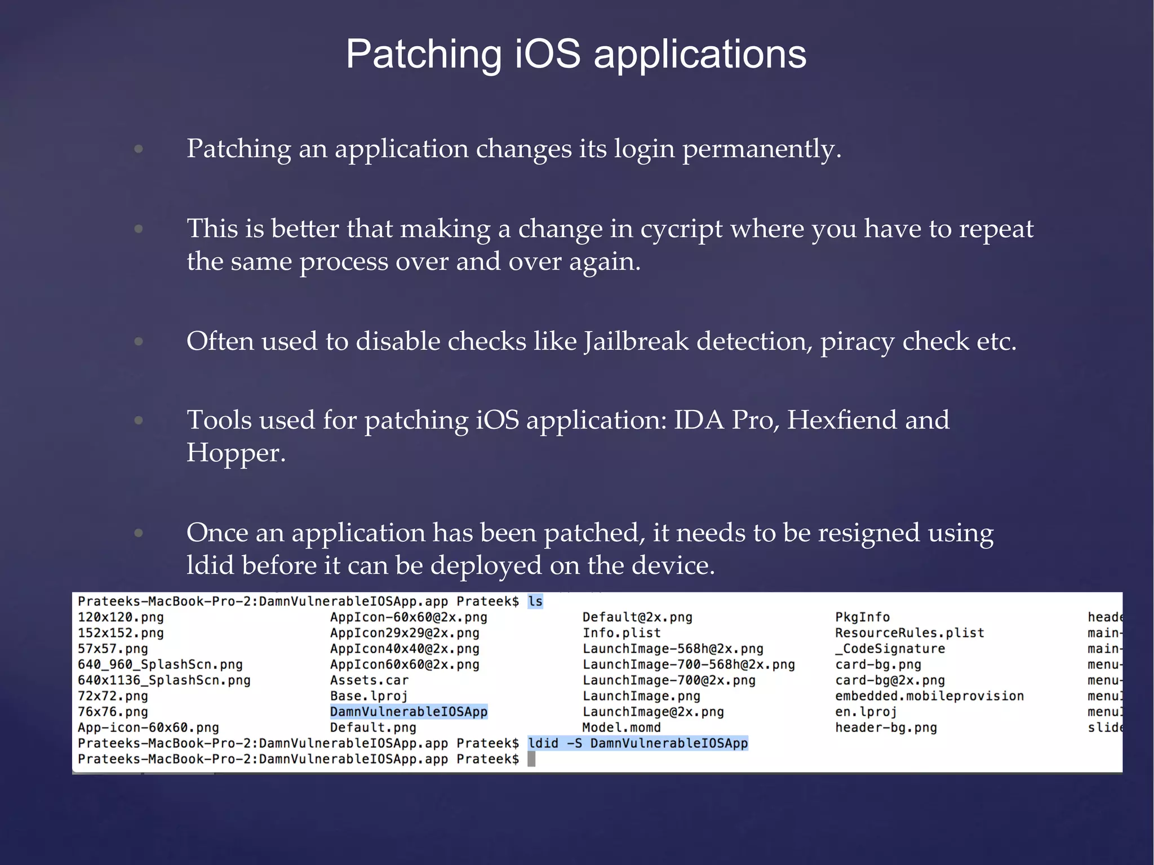
Task: Click the highlighted 'ls' command in terminal
Action: coord(535,601)
